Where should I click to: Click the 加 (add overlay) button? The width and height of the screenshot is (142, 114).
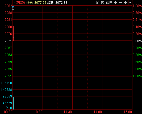pos(98,3)
